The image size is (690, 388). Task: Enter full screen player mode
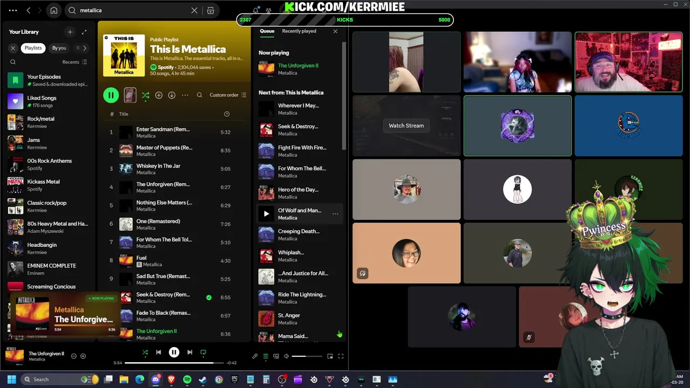(341, 356)
